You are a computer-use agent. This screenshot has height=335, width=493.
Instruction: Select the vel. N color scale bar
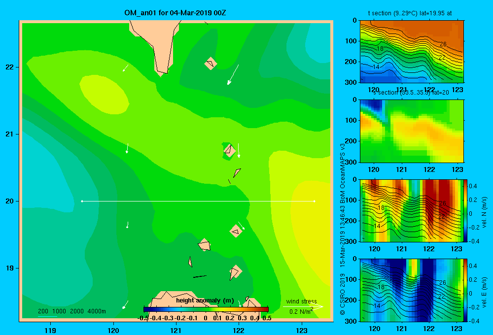pos(466,210)
